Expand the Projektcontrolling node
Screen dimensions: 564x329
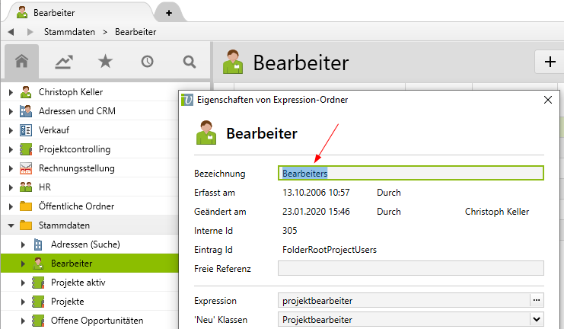11,149
